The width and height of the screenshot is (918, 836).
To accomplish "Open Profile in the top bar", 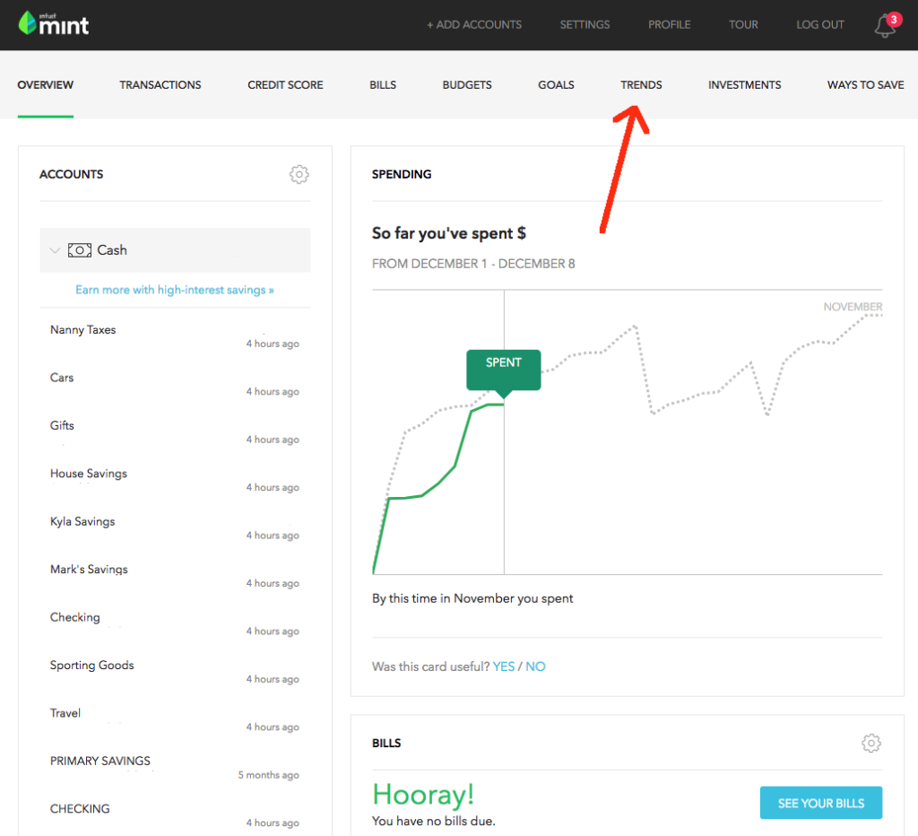I will pyautogui.click(x=669, y=24).
